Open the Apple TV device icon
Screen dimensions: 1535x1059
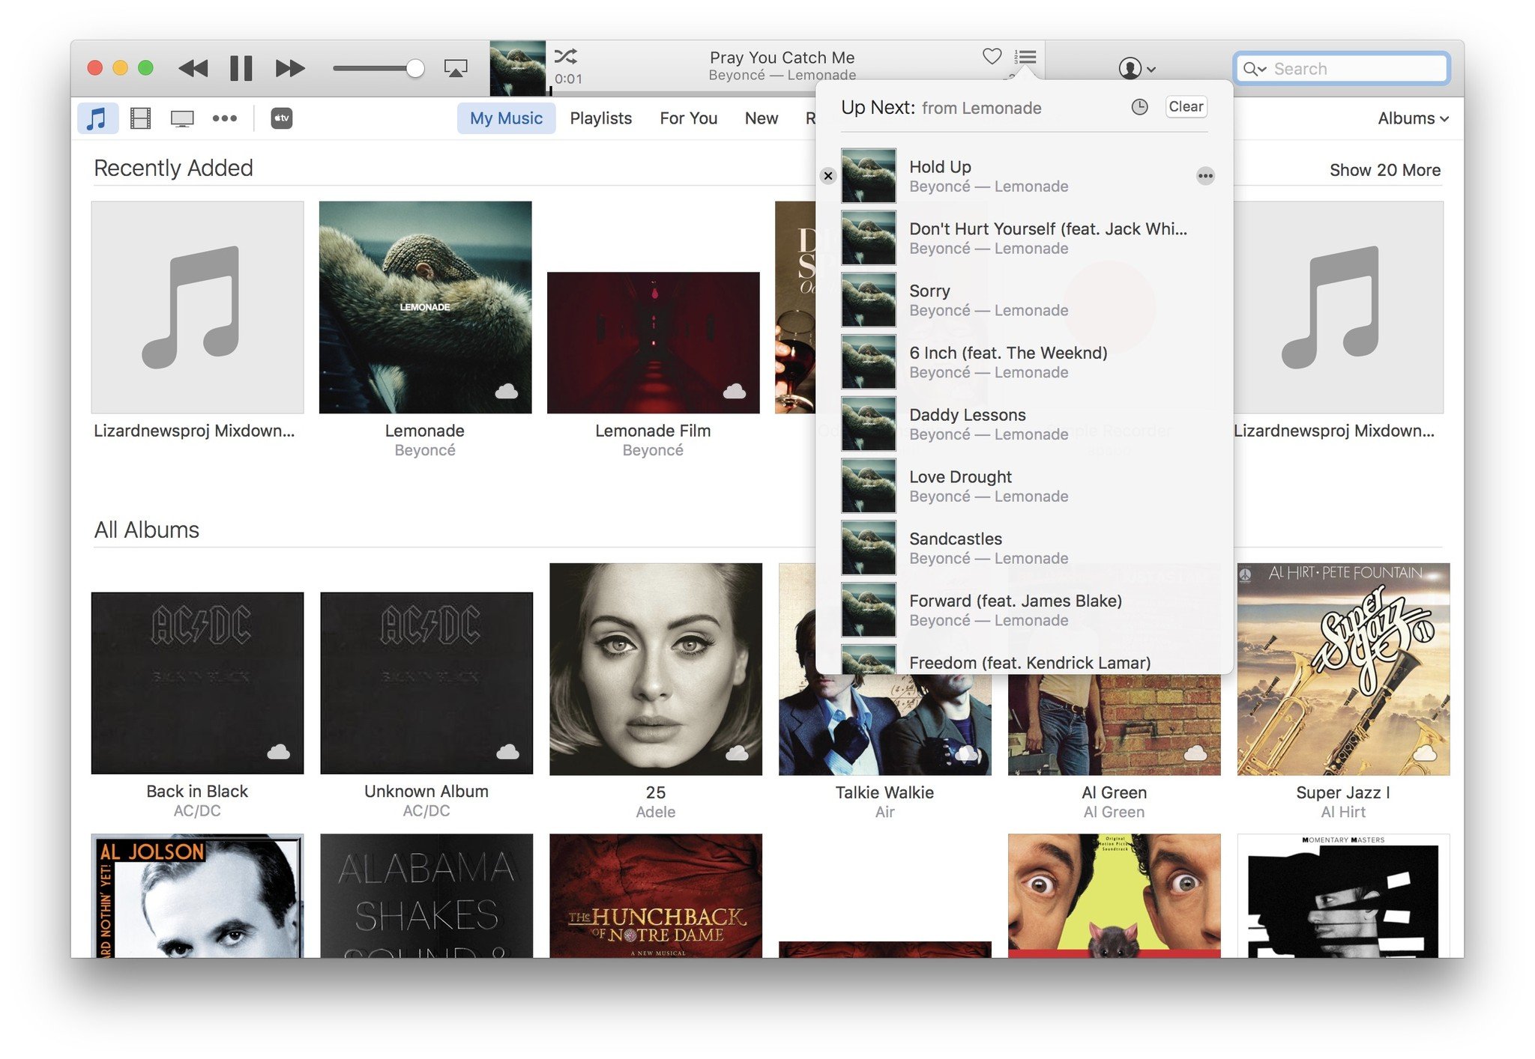click(x=282, y=118)
